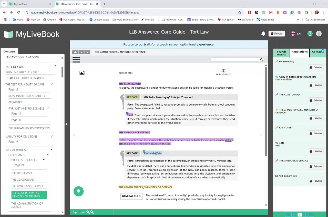The height and width of the screenshot is (217, 328).
Task: Toggle Private on the Foreseeability annotation
Action: pyautogui.click(x=315, y=67)
